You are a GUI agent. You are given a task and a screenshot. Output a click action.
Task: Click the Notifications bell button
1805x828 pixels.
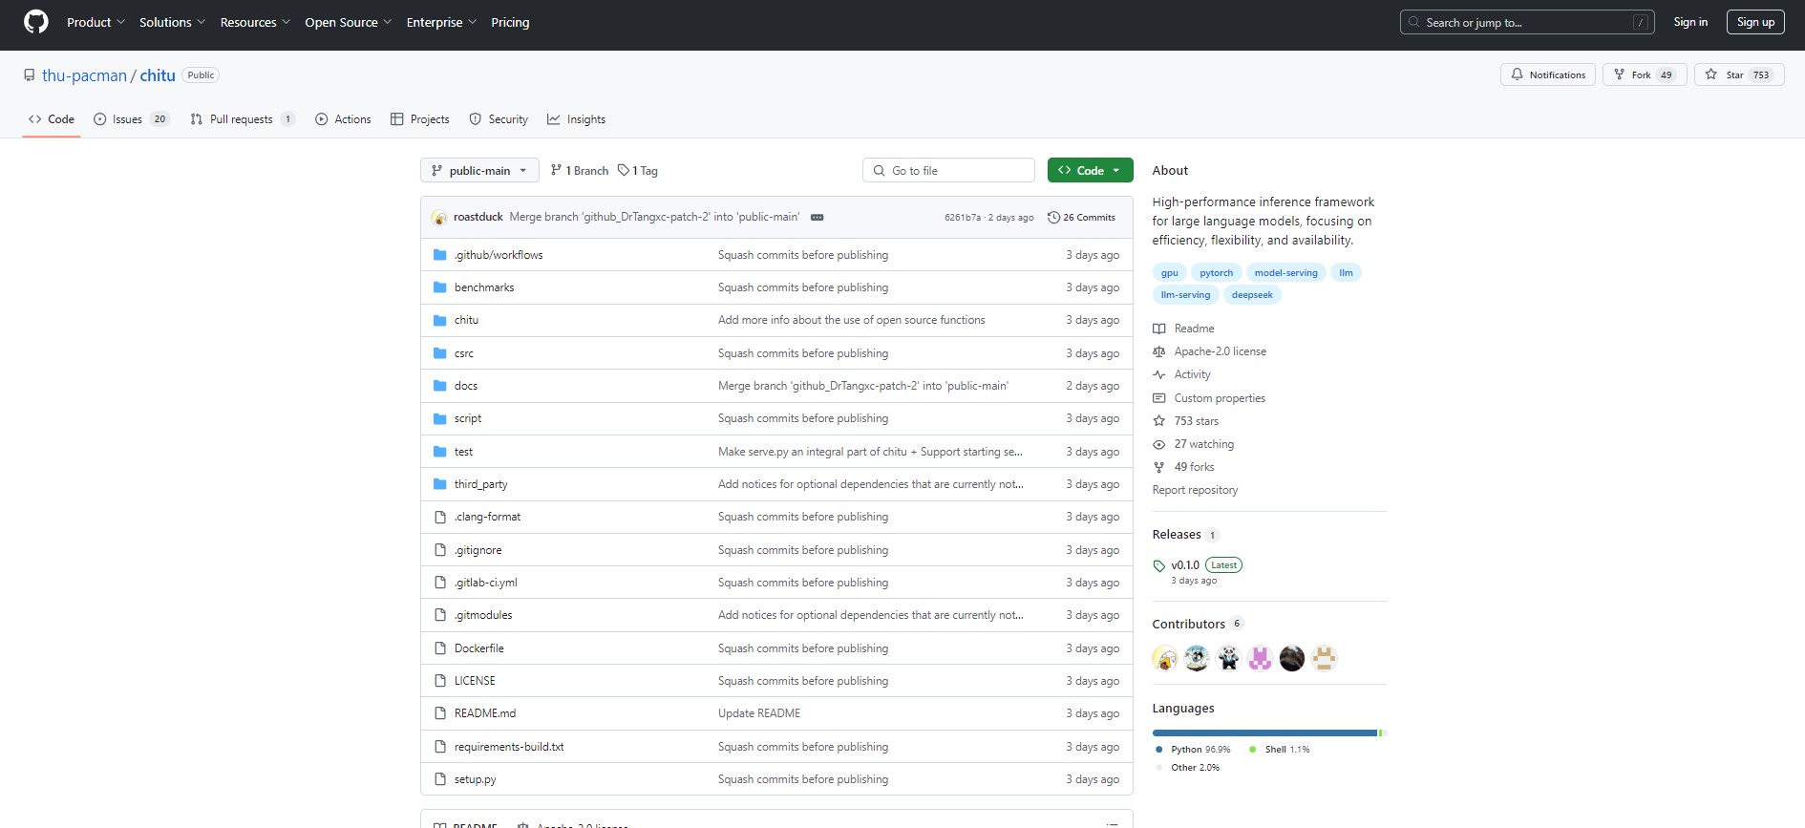(1547, 74)
